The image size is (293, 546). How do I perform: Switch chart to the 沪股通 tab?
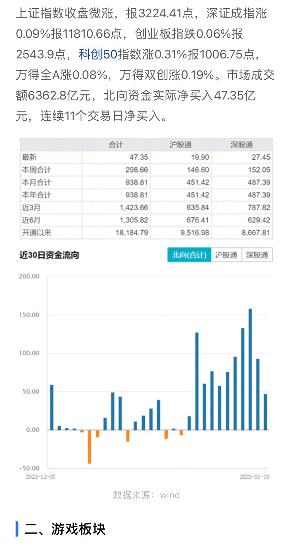click(226, 255)
